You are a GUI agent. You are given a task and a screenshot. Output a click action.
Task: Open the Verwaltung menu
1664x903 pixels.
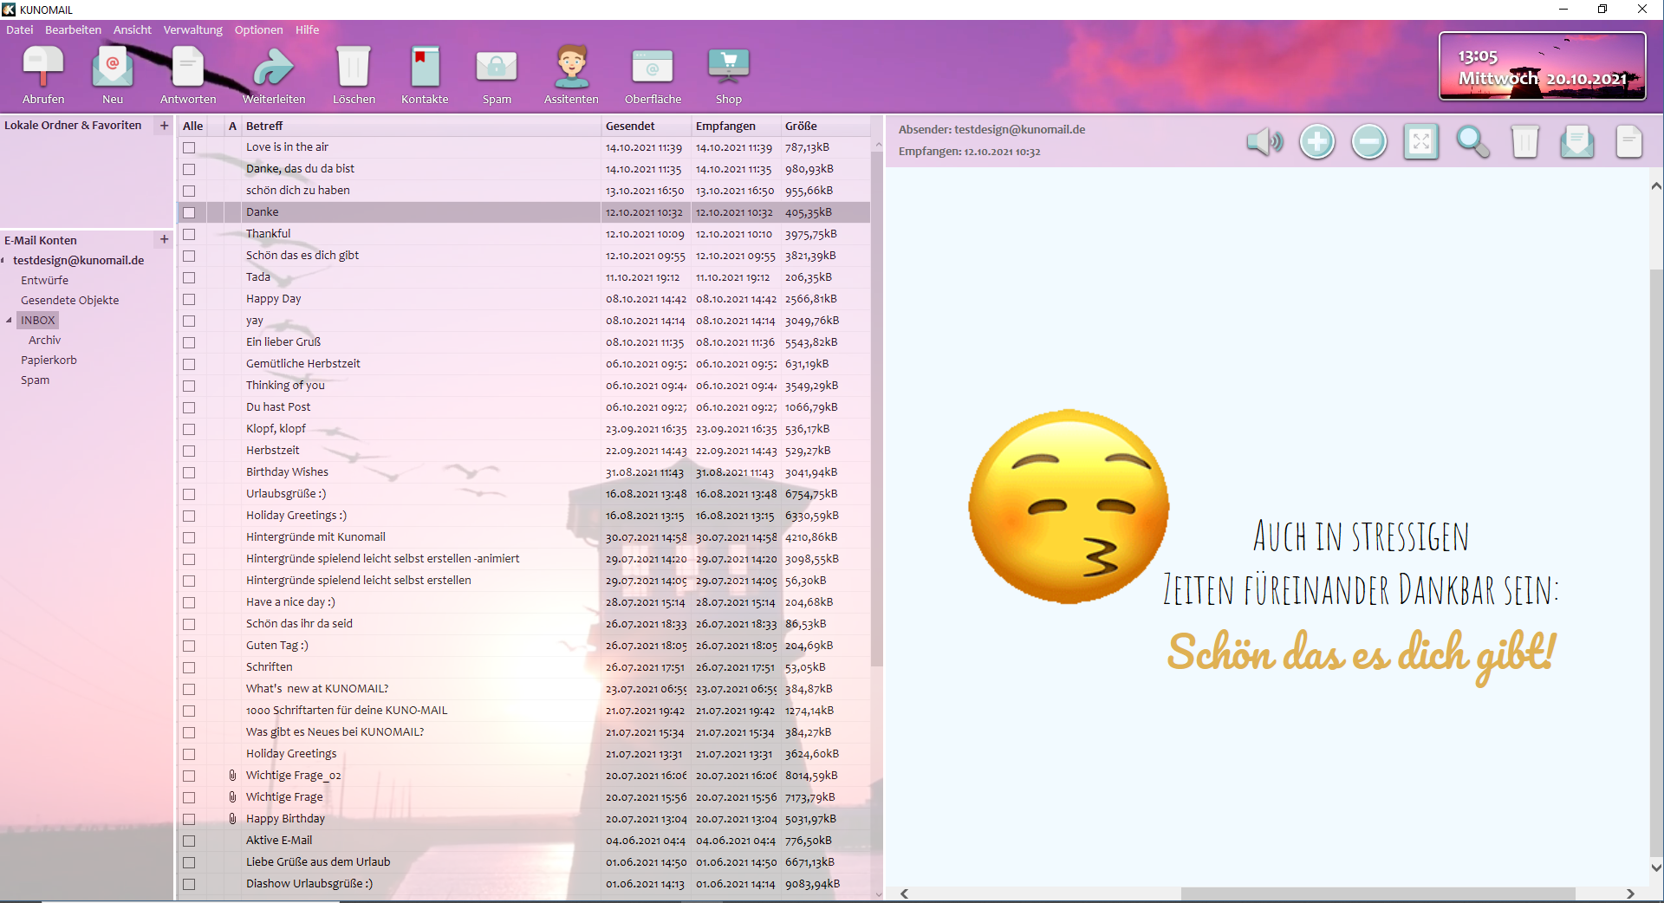193,29
